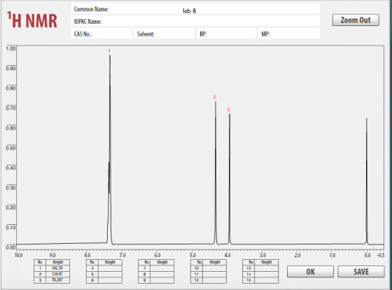The image size is (392, 290).
Task: Click the peak near 3.9 ppm
Action: [230, 179]
